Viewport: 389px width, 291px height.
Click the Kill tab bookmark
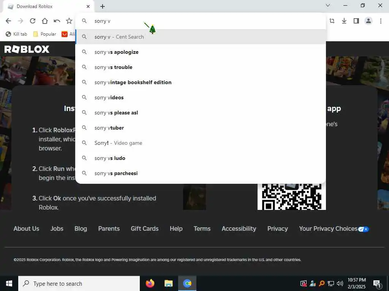(16, 34)
